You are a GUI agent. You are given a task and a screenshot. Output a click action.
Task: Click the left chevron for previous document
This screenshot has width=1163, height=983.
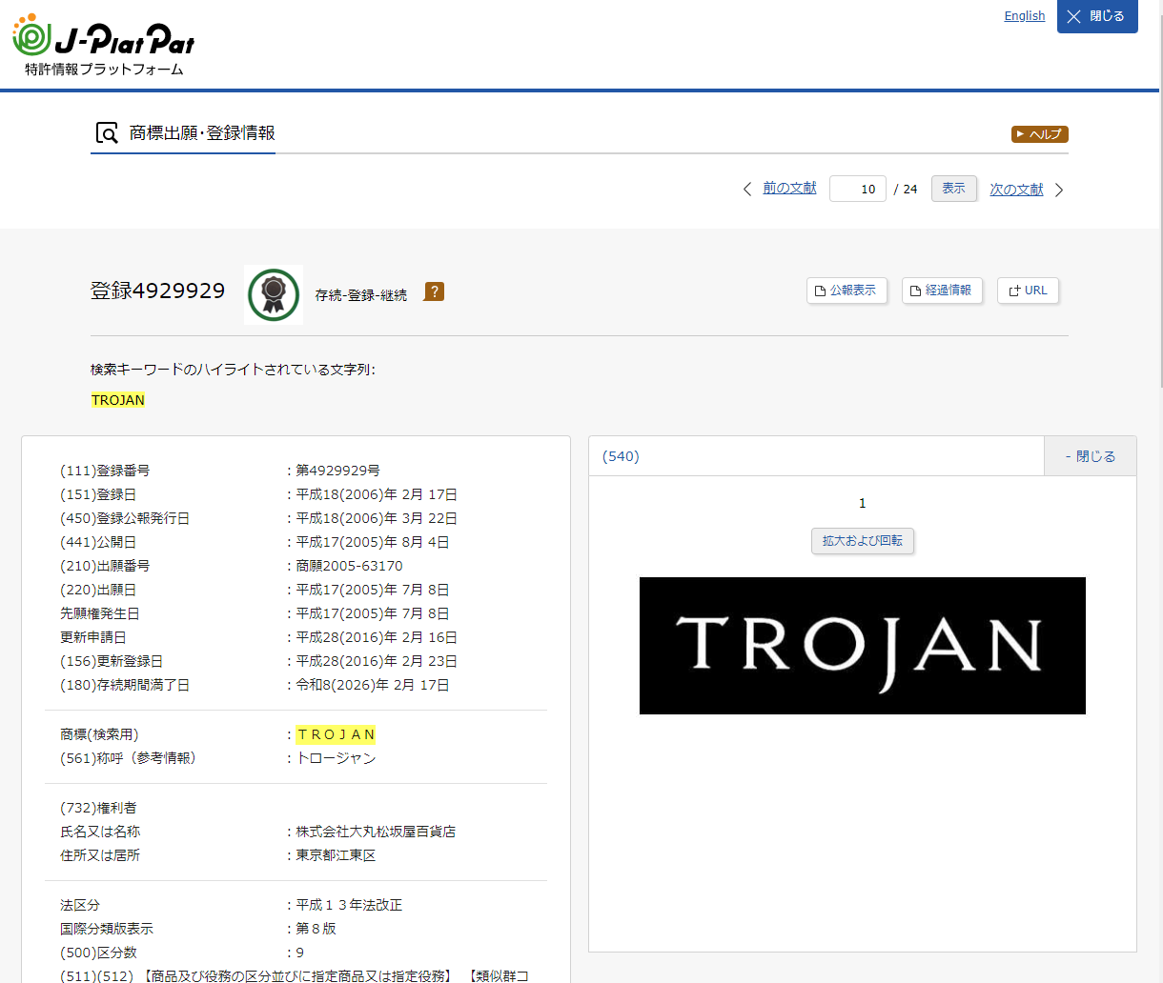[747, 190]
